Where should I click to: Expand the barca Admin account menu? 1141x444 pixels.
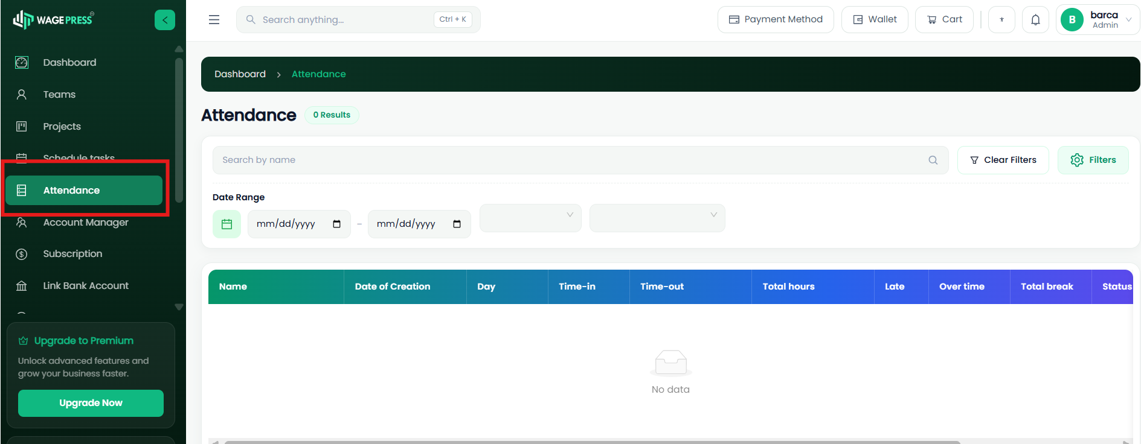[1098, 20]
